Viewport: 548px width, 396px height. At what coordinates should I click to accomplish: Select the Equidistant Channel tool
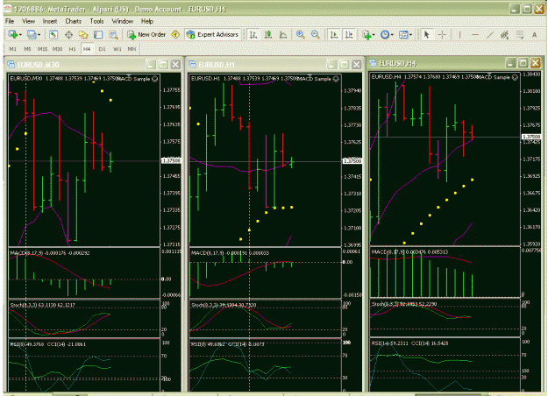click(505, 34)
